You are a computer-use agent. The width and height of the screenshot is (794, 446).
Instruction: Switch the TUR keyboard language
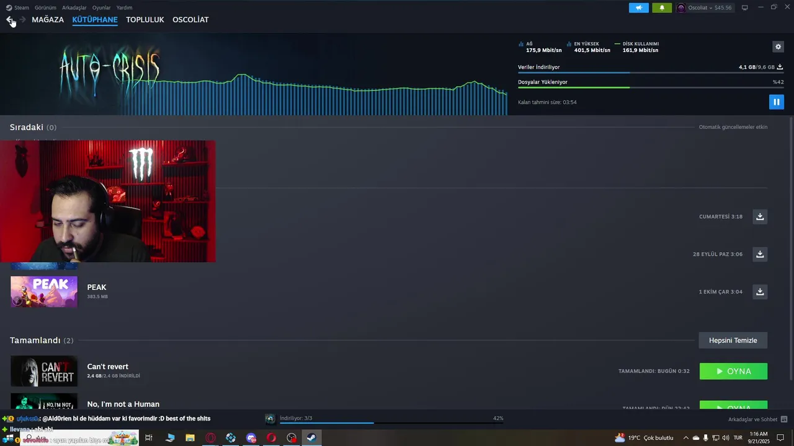tap(738, 438)
